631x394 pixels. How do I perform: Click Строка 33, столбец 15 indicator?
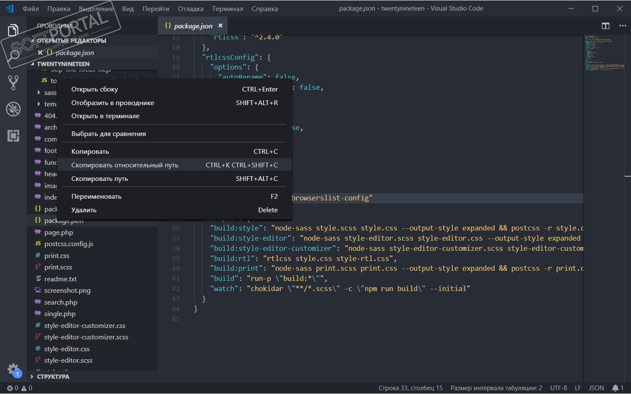tap(410, 388)
